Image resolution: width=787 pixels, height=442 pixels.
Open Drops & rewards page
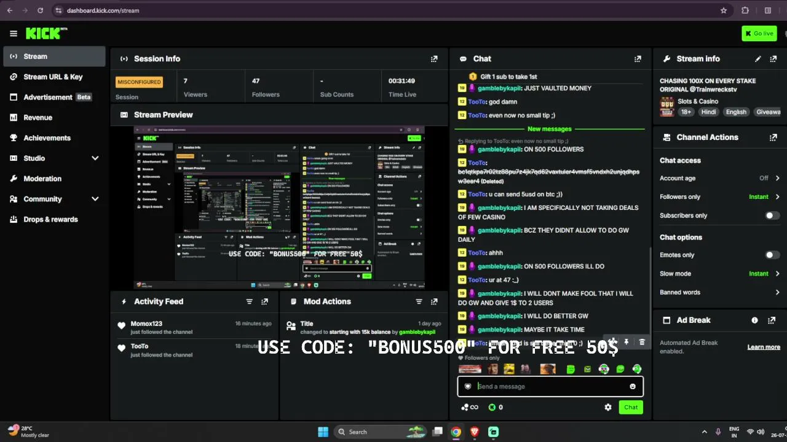pyautogui.click(x=54, y=219)
